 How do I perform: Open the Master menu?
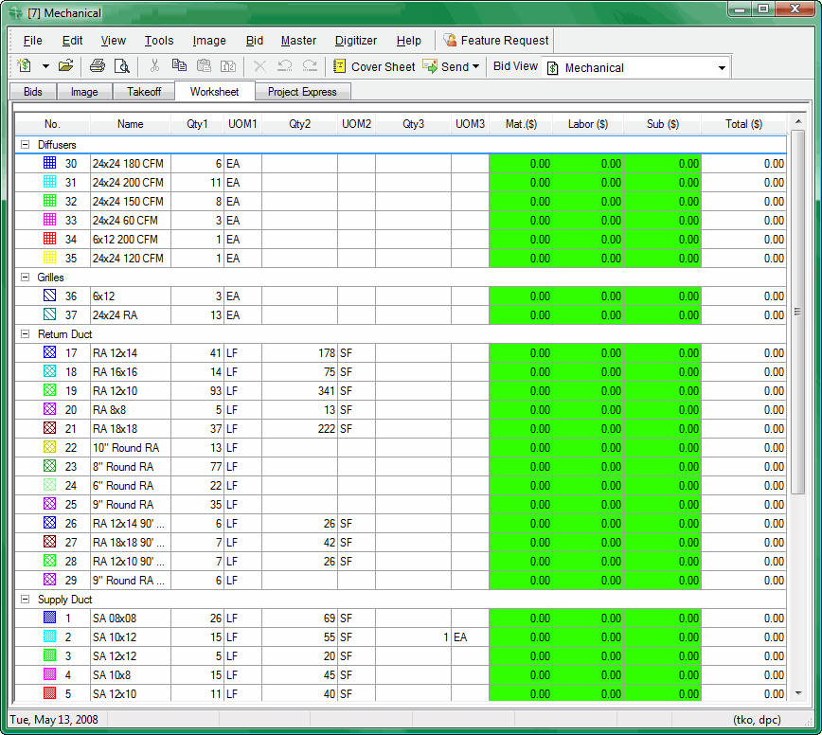coord(298,41)
